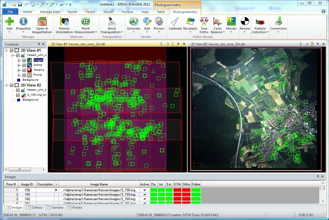Switch to the Raster ribbon tab
Screen dimensions: 329x220
point(73,12)
